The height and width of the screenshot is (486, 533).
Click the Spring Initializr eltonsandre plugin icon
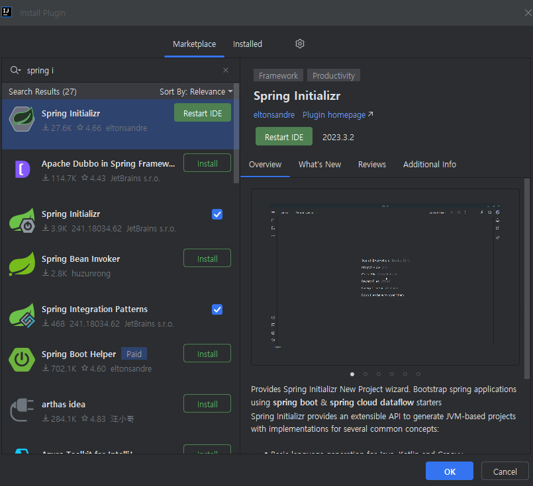22,119
